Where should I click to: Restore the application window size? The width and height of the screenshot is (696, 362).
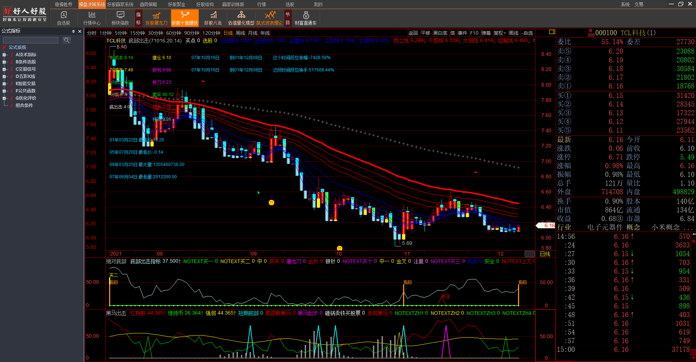pyautogui.click(x=681, y=4)
